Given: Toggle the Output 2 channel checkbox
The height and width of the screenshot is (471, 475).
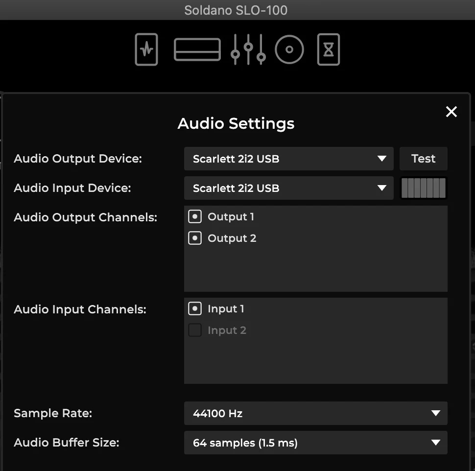Looking at the screenshot, I should pyautogui.click(x=195, y=238).
